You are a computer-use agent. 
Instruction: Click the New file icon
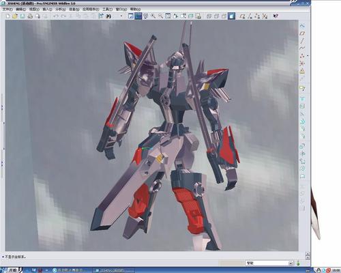[x=8, y=16]
